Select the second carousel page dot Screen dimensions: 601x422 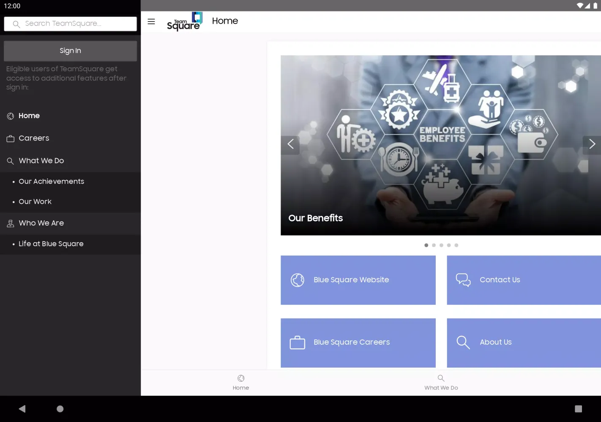click(x=434, y=245)
